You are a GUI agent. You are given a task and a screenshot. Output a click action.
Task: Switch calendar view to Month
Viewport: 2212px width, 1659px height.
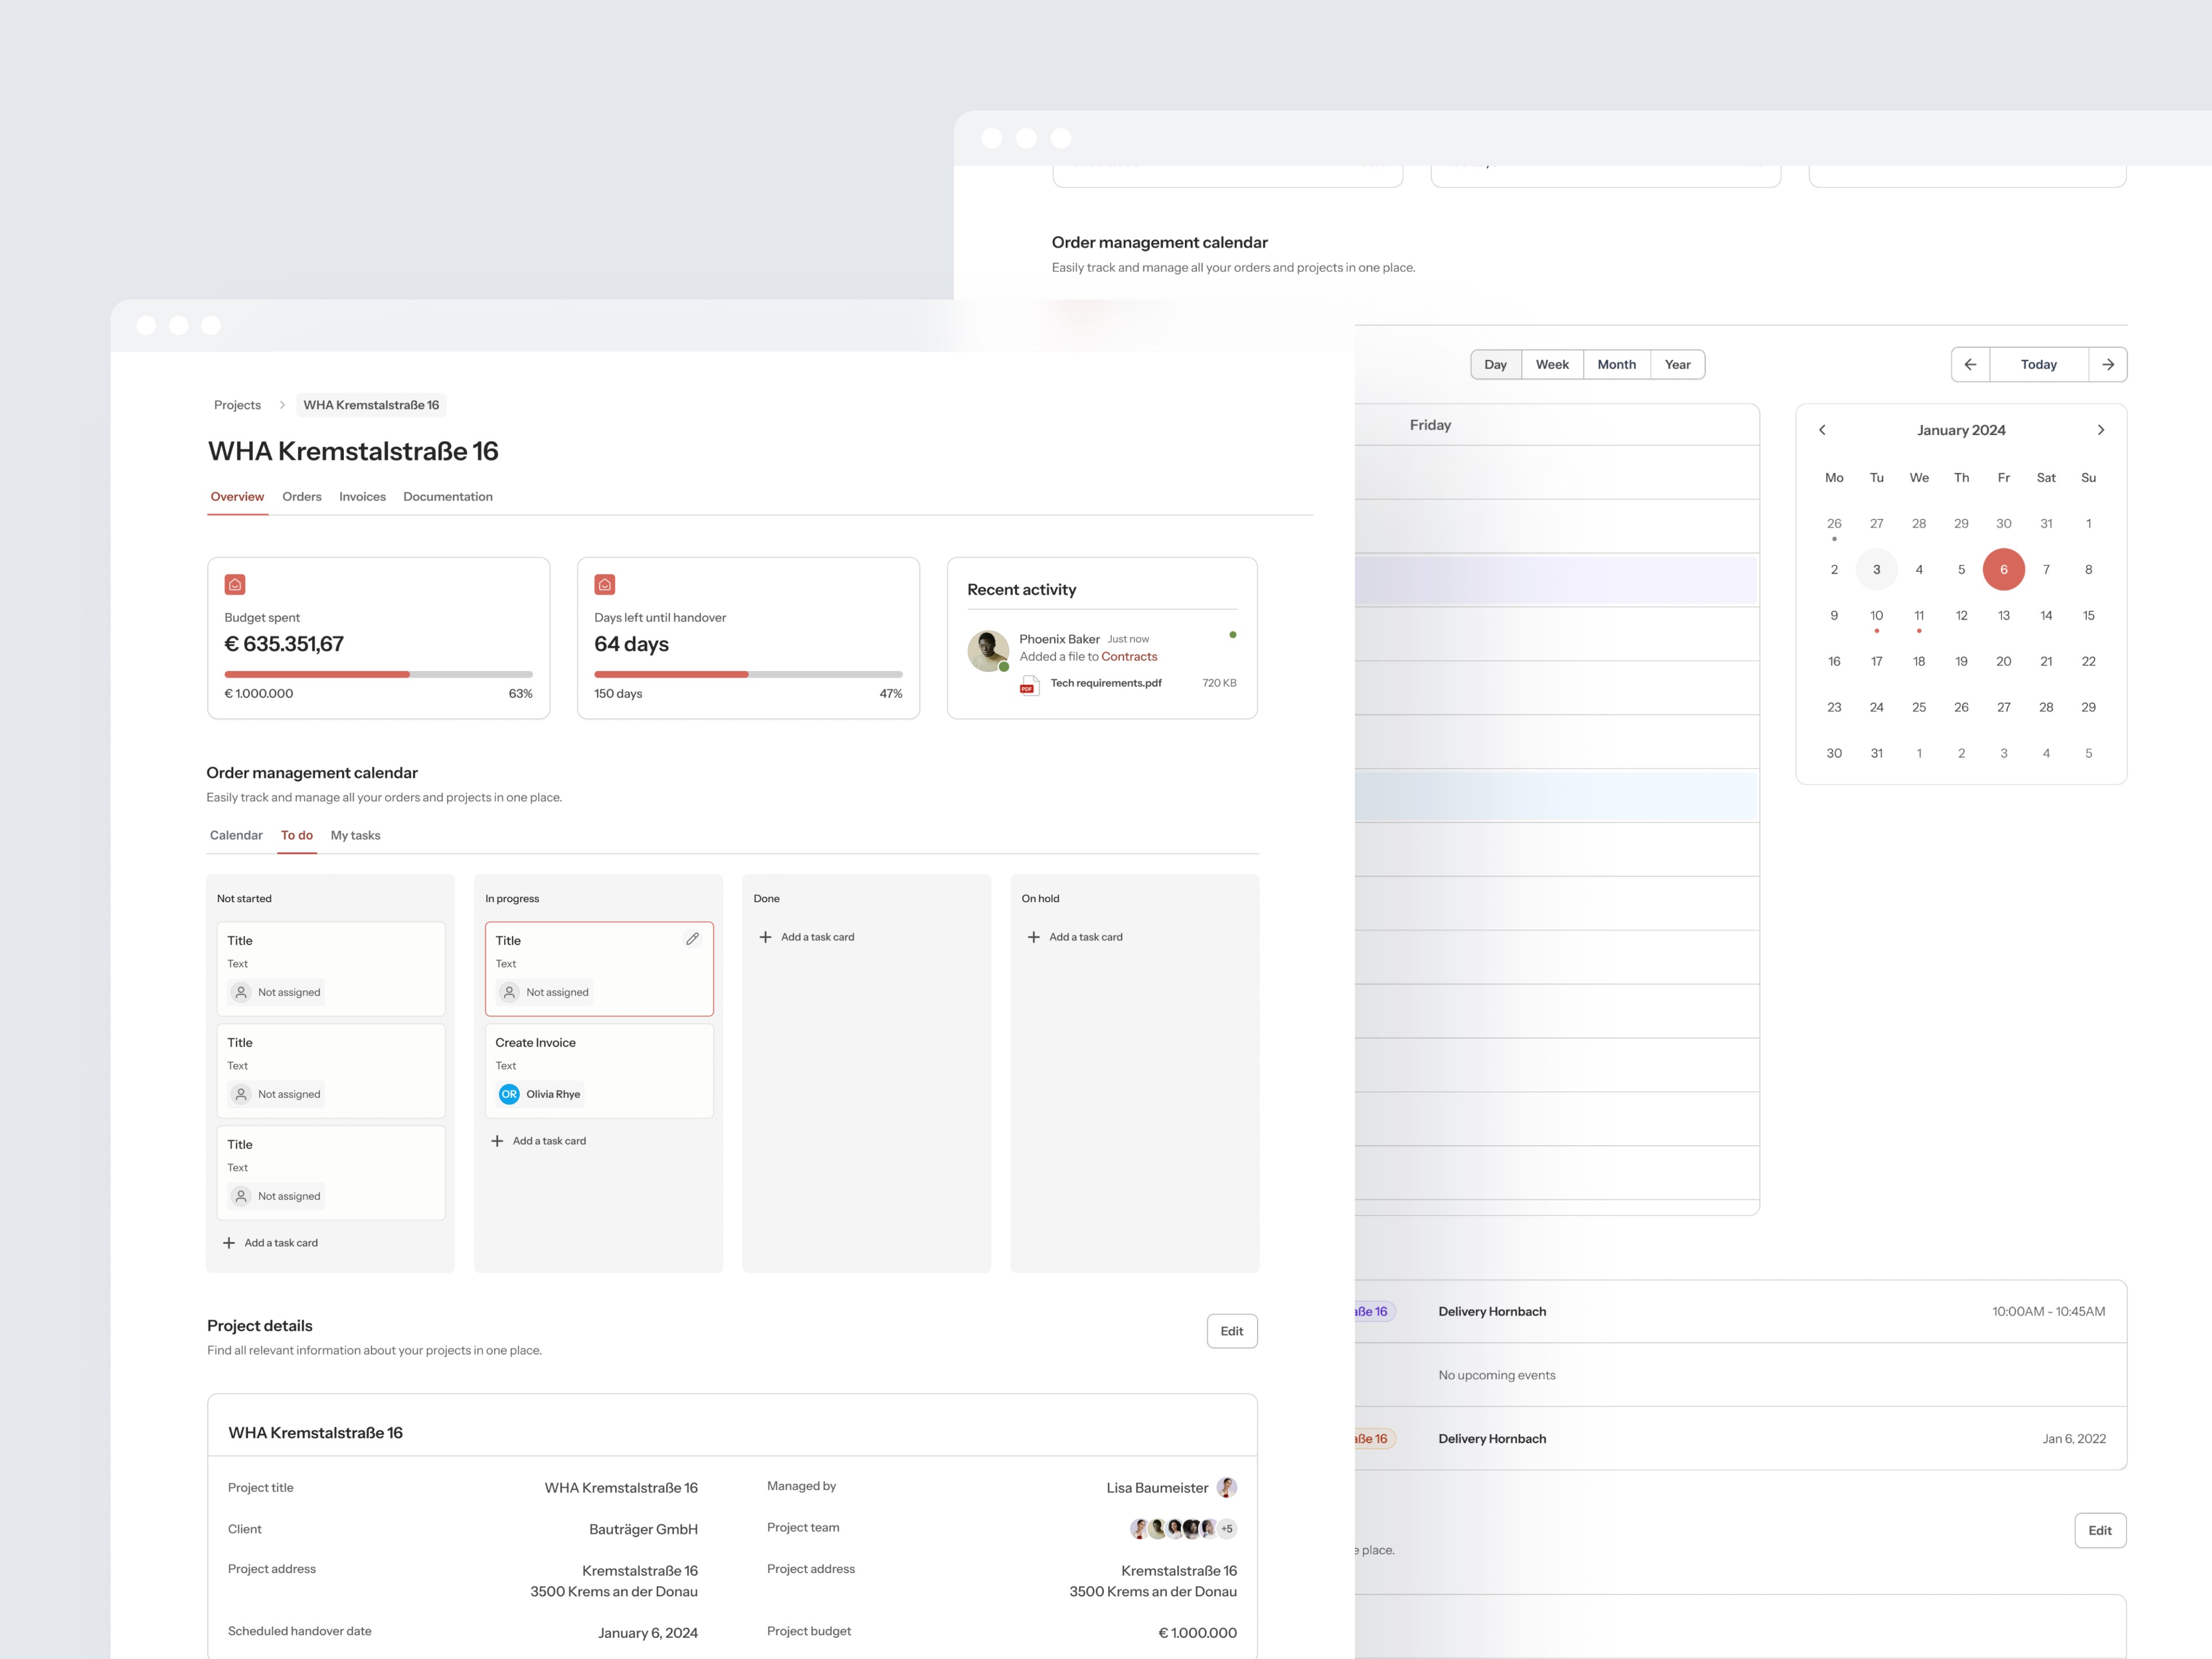(1616, 364)
